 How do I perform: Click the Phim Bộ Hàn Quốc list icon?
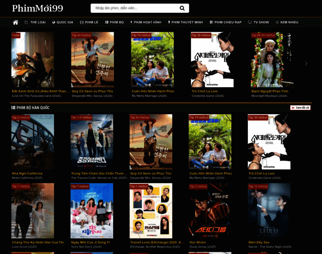pos(14,108)
